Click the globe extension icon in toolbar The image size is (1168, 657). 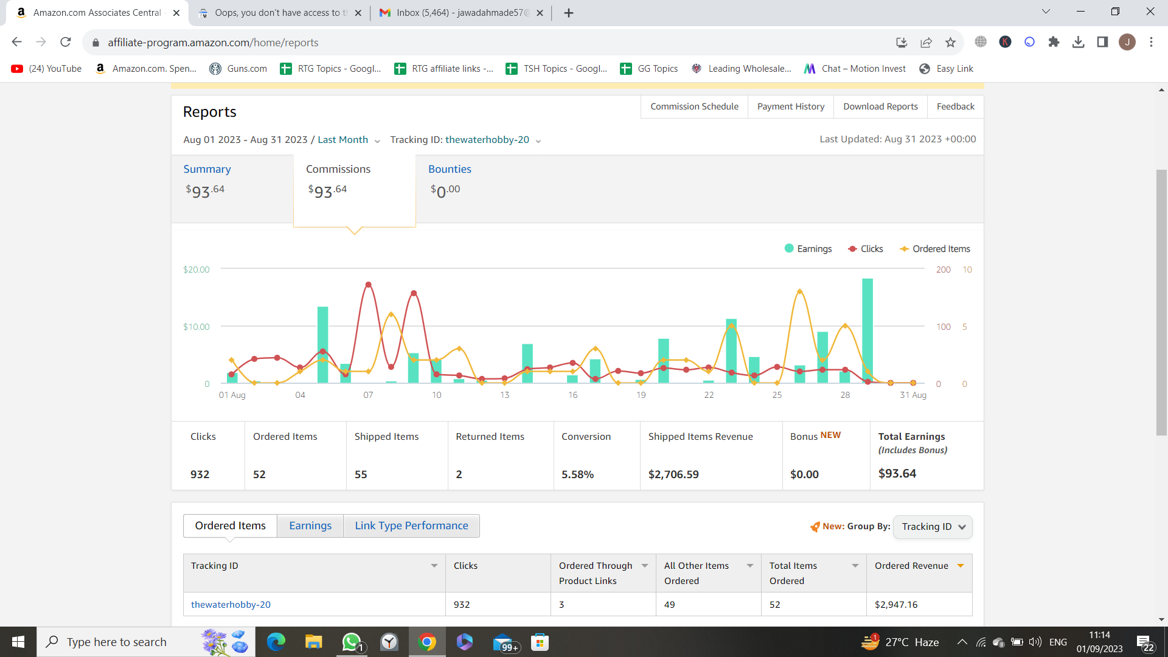point(981,42)
